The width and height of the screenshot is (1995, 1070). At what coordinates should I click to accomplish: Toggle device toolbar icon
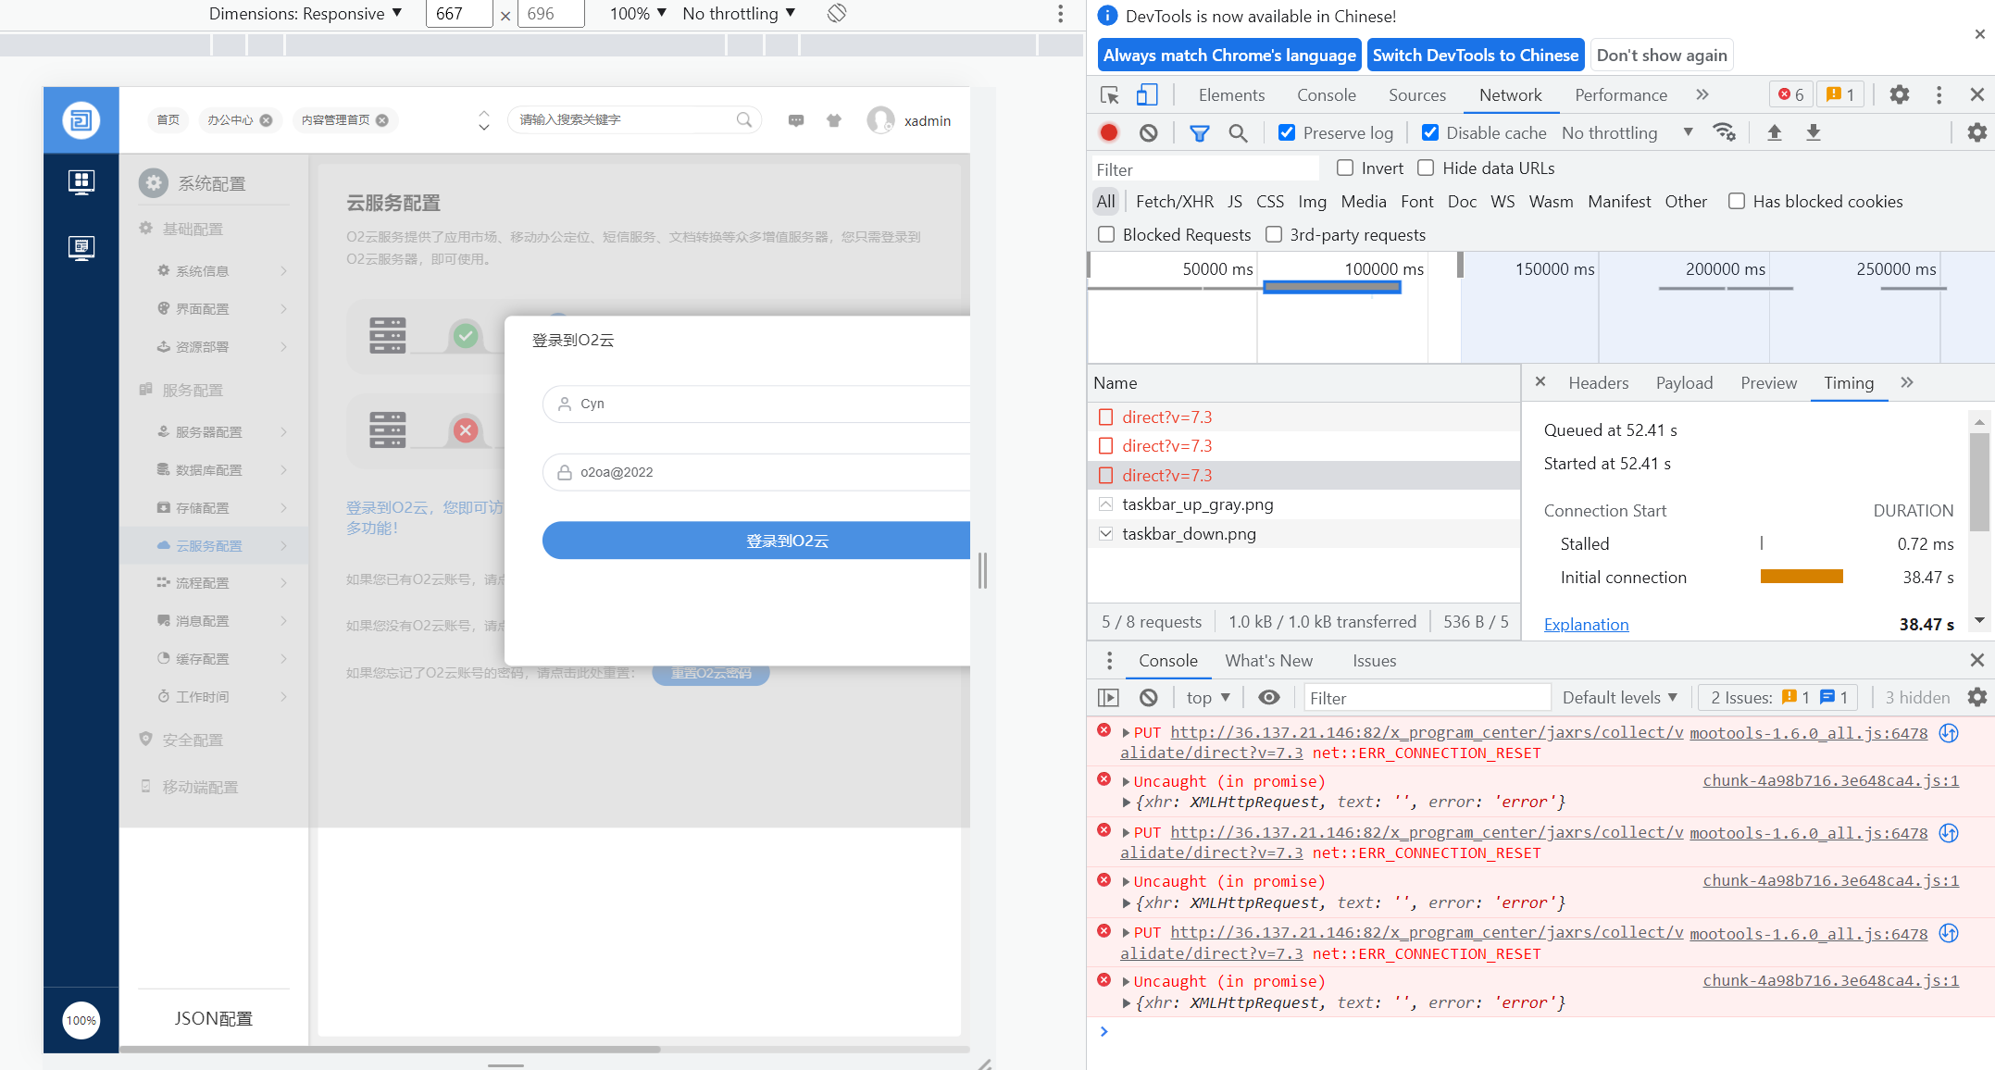pos(1147,94)
